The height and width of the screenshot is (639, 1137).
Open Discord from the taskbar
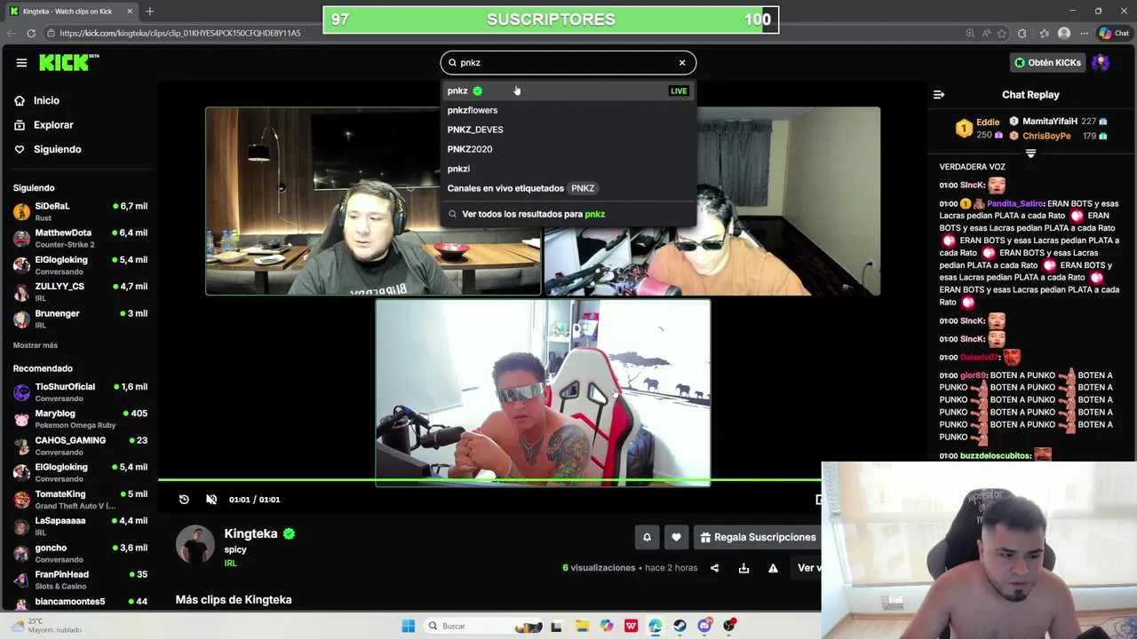click(x=705, y=626)
